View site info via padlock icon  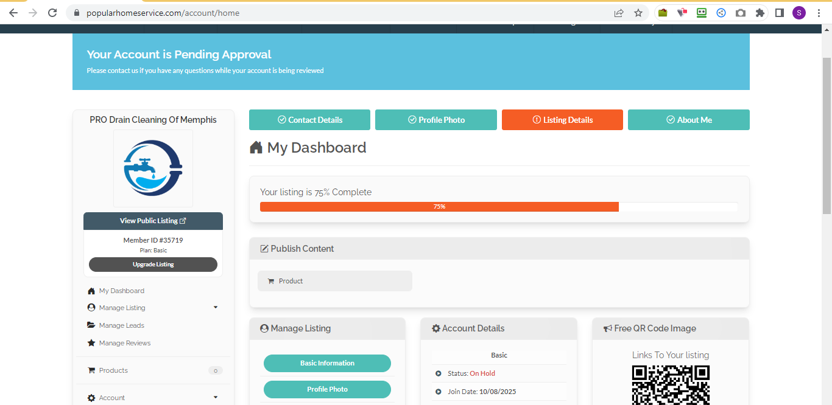coord(77,13)
